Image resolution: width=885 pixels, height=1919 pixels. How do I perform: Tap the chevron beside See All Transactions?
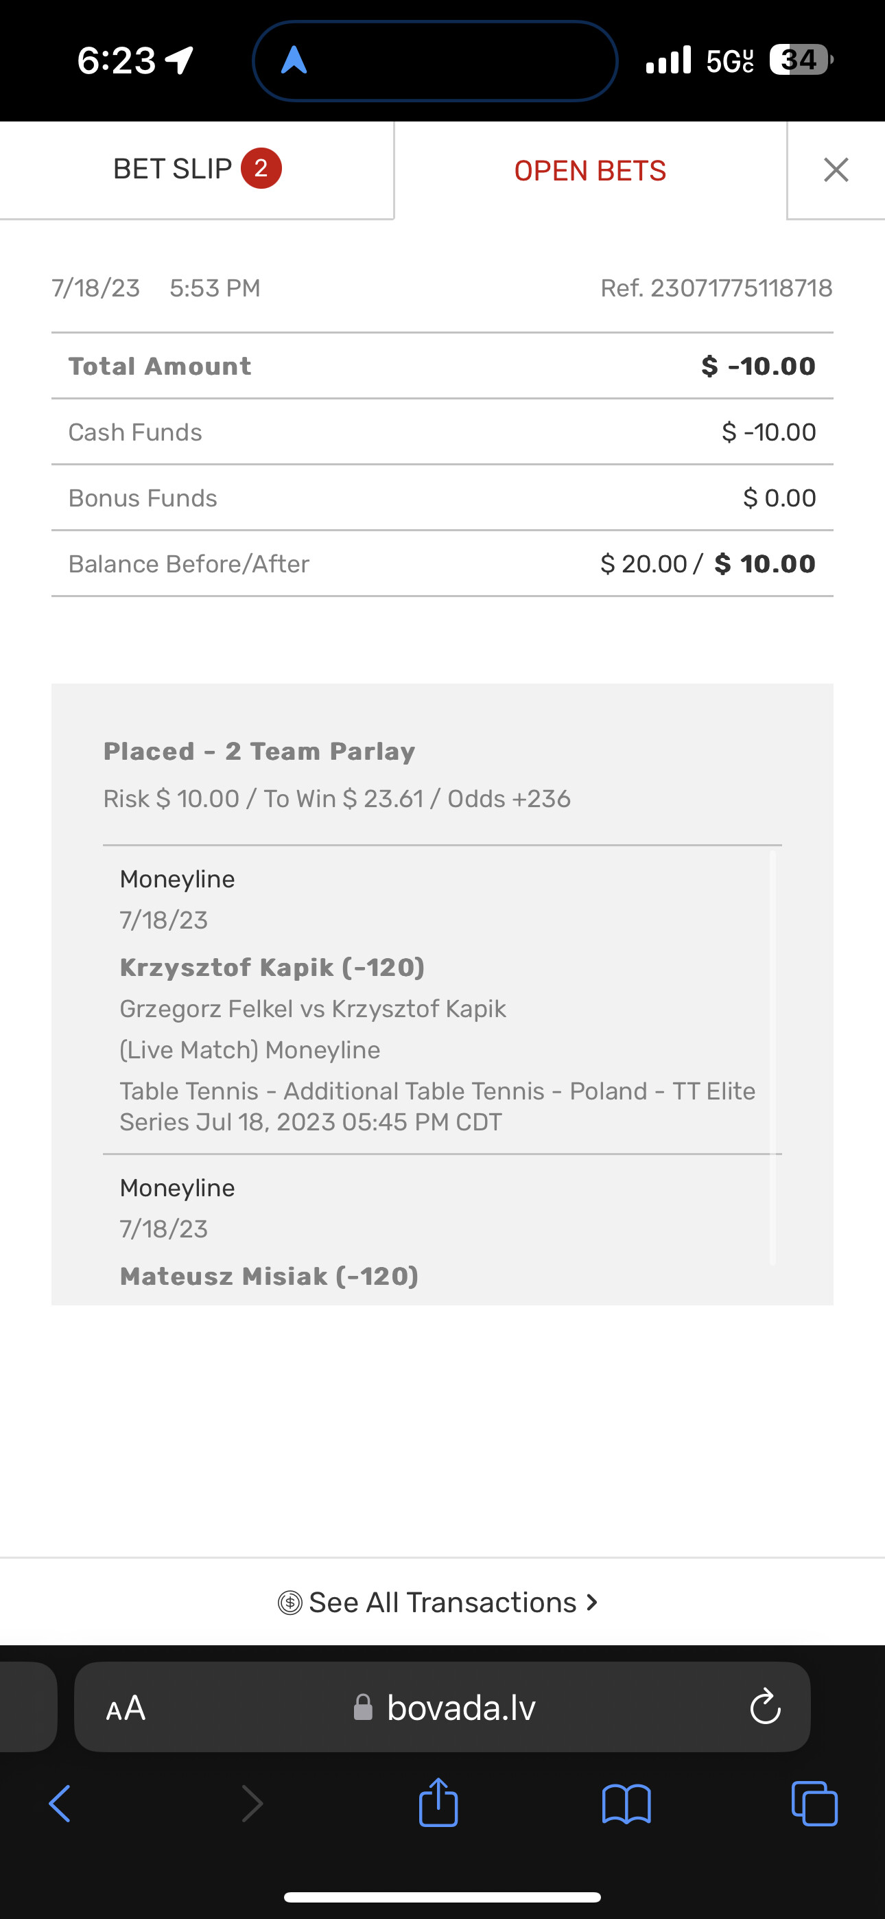point(592,1602)
